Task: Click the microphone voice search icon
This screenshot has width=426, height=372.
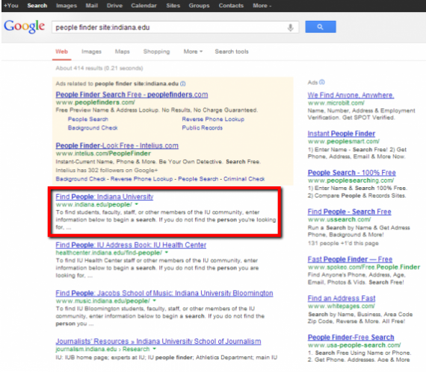Action: (291, 28)
